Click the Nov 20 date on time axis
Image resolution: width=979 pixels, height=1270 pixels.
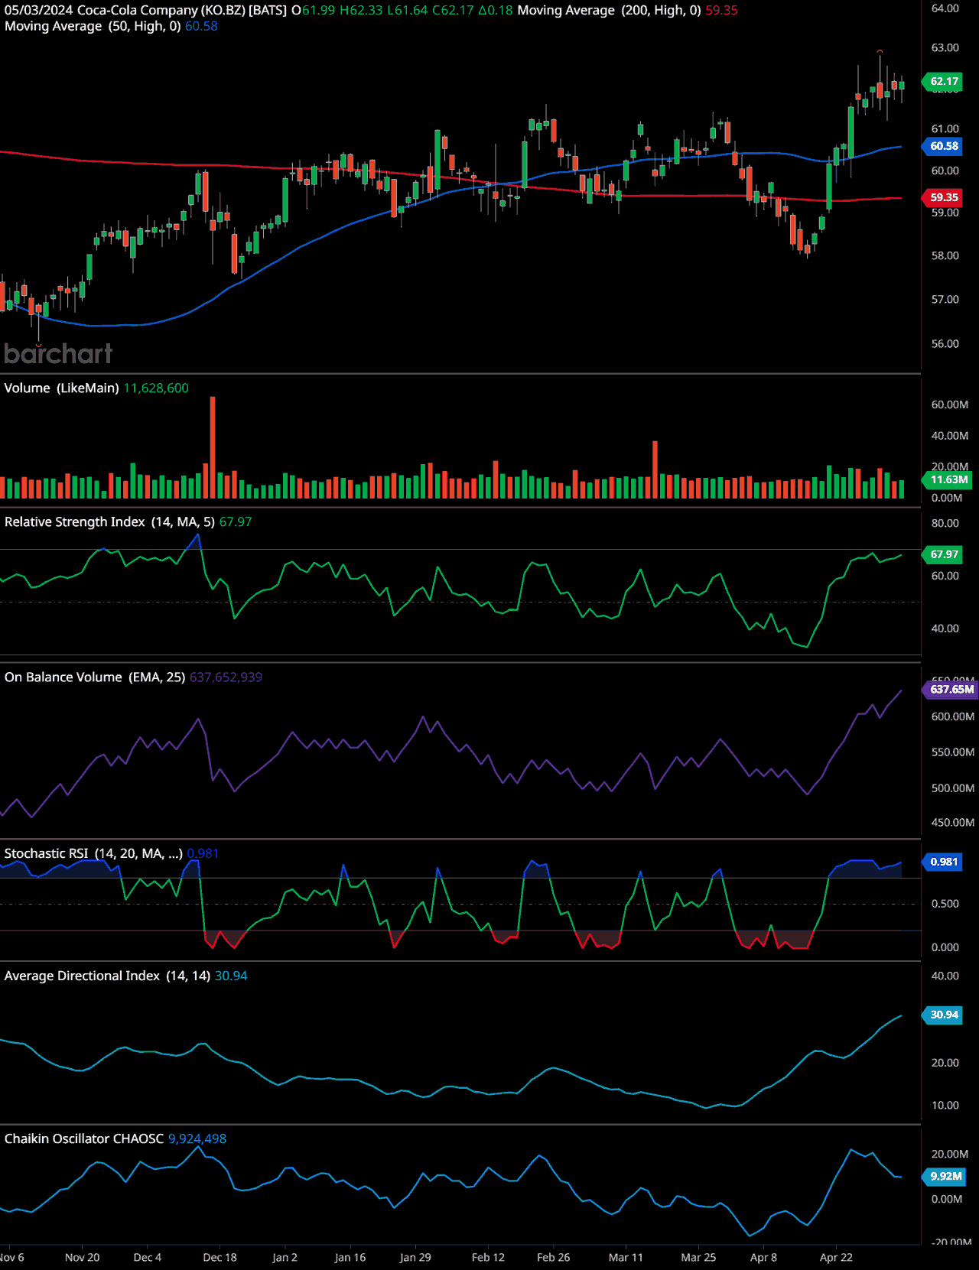[x=83, y=1257]
